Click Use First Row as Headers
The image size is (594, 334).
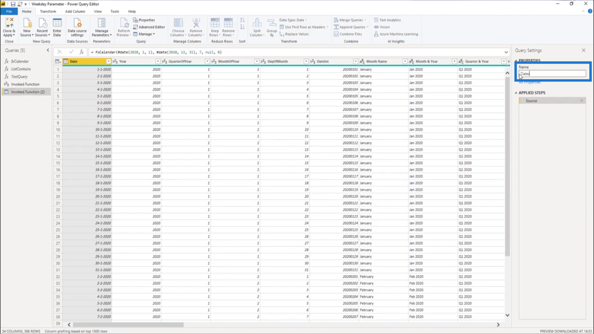point(304,27)
